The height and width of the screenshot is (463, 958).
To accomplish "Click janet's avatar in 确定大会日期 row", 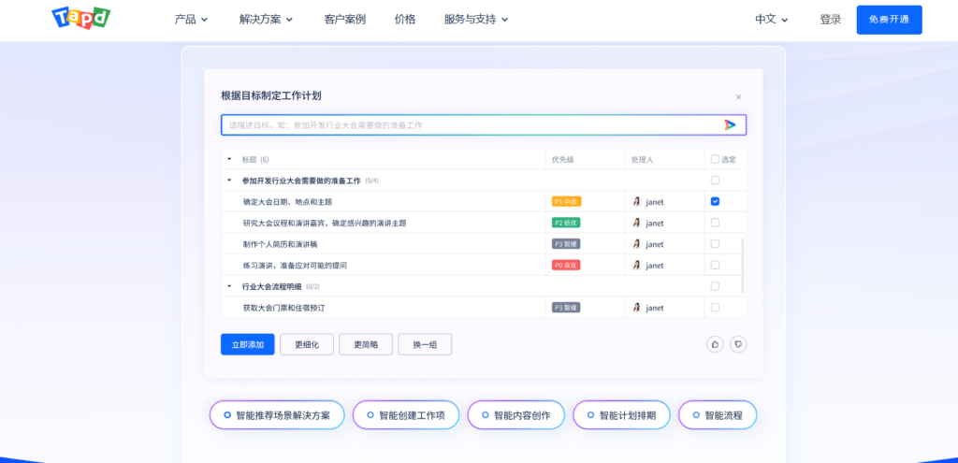I will coord(637,202).
